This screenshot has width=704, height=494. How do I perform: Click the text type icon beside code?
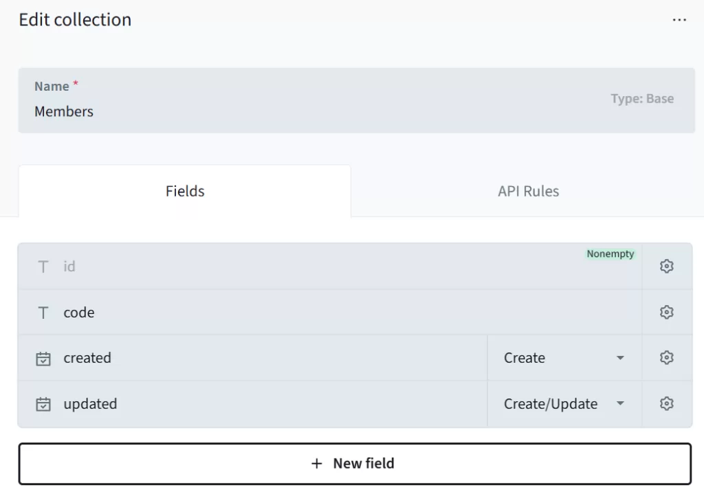tap(43, 313)
